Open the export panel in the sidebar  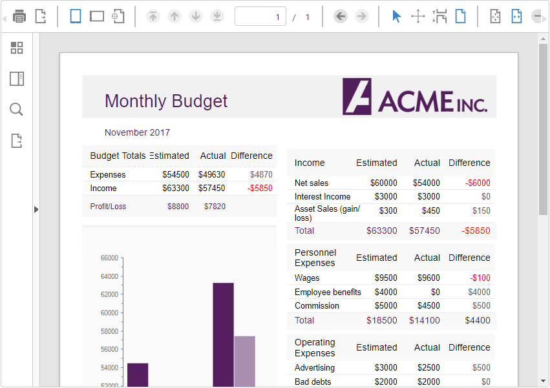(17, 141)
